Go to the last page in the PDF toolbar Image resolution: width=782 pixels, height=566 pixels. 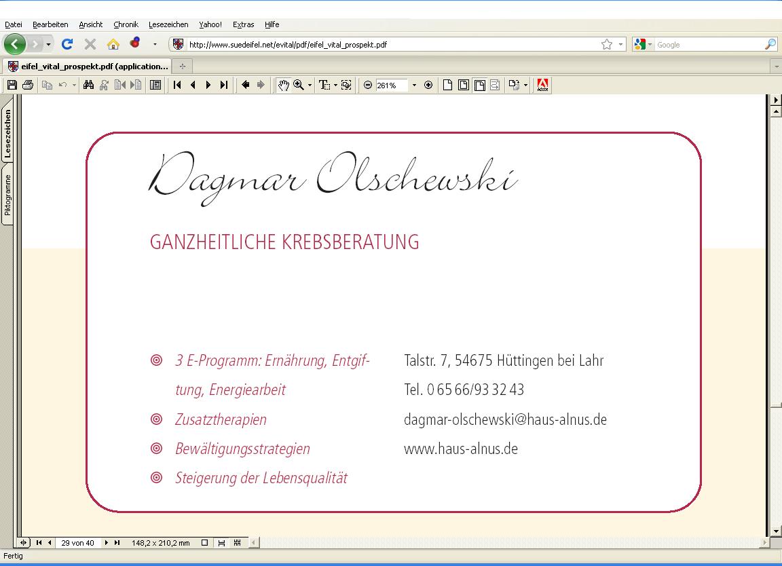pos(224,85)
